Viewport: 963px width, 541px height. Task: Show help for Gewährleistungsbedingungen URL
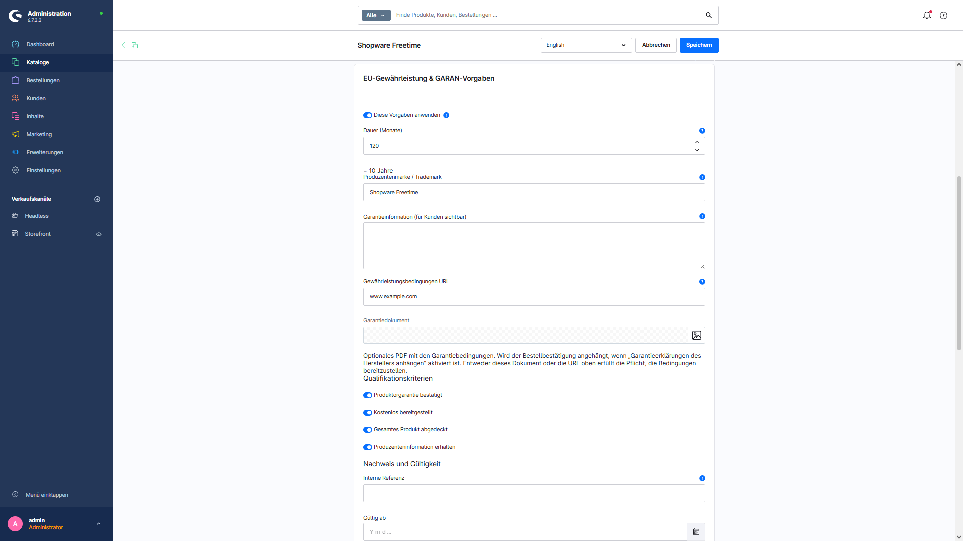[x=702, y=282]
